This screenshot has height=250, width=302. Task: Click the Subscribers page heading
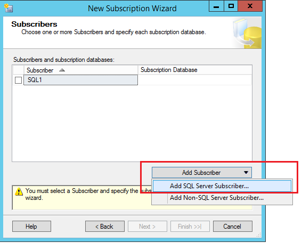(34, 25)
